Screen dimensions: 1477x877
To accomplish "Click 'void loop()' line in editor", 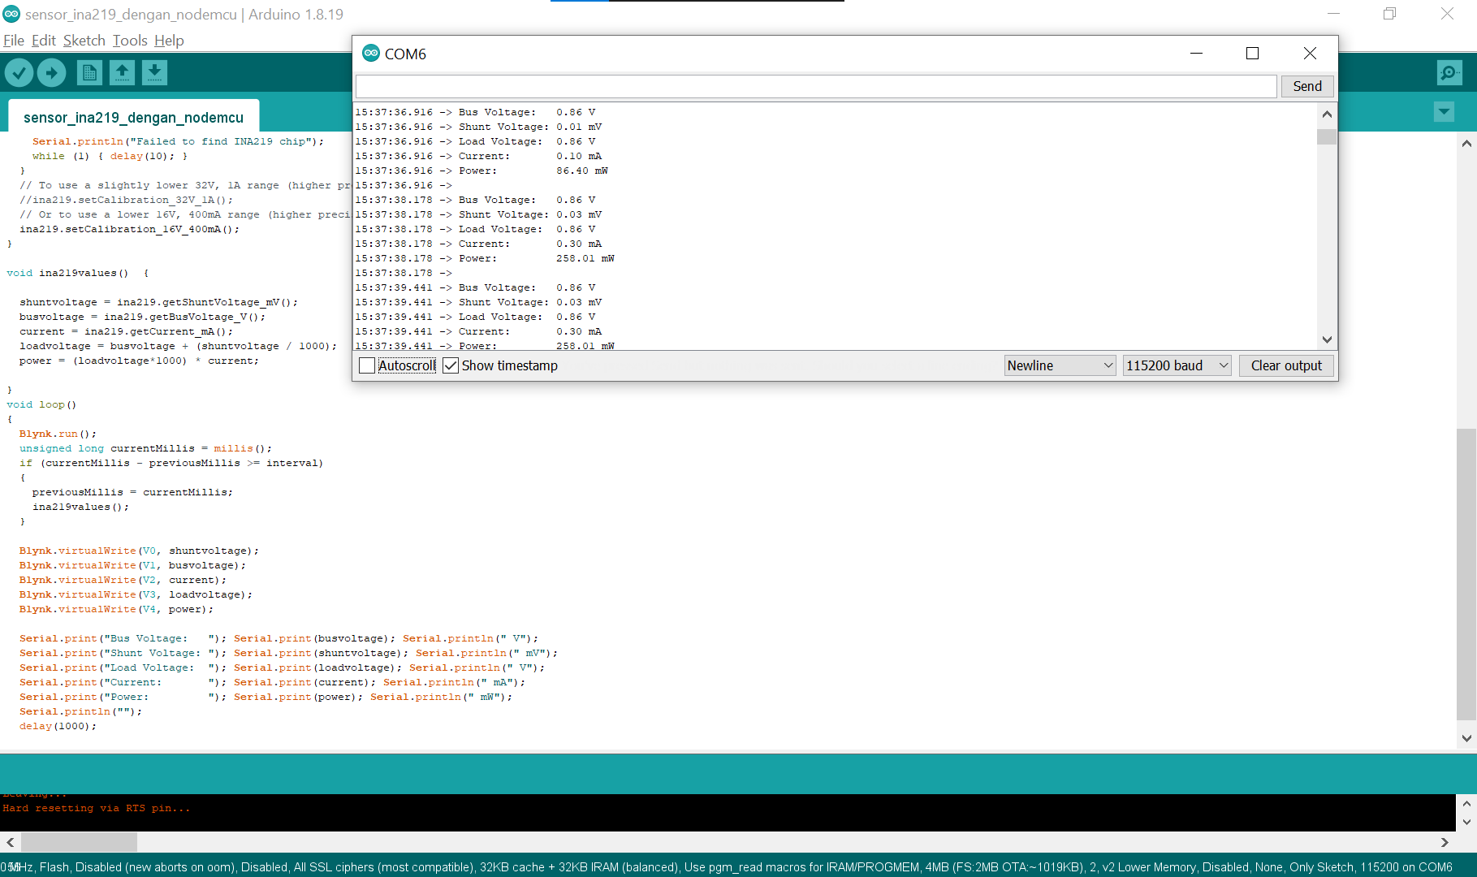I will (x=41, y=404).
